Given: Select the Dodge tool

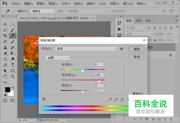Looking at the screenshot, I should coord(13,59).
